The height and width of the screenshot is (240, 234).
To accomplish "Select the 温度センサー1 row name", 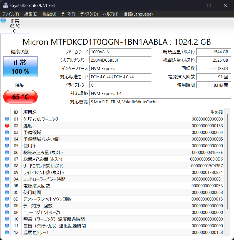I will [x=36, y=232].
